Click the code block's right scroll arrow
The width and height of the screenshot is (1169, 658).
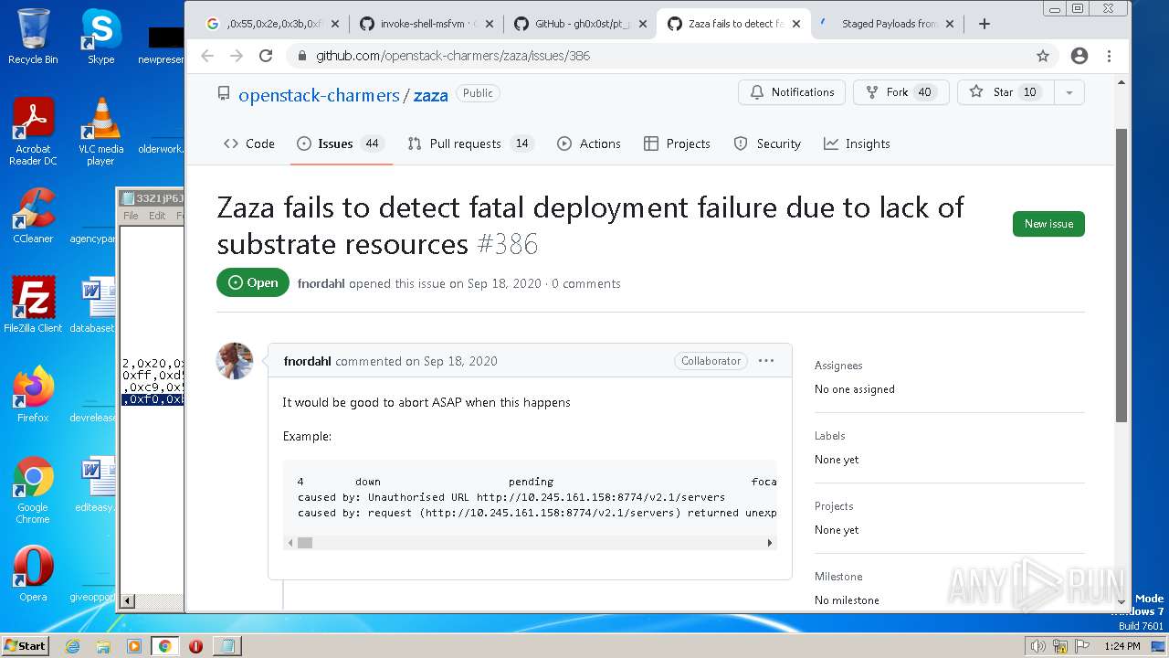pos(769,543)
